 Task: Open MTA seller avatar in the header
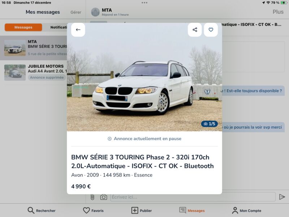pyautogui.click(x=95, y=12)
